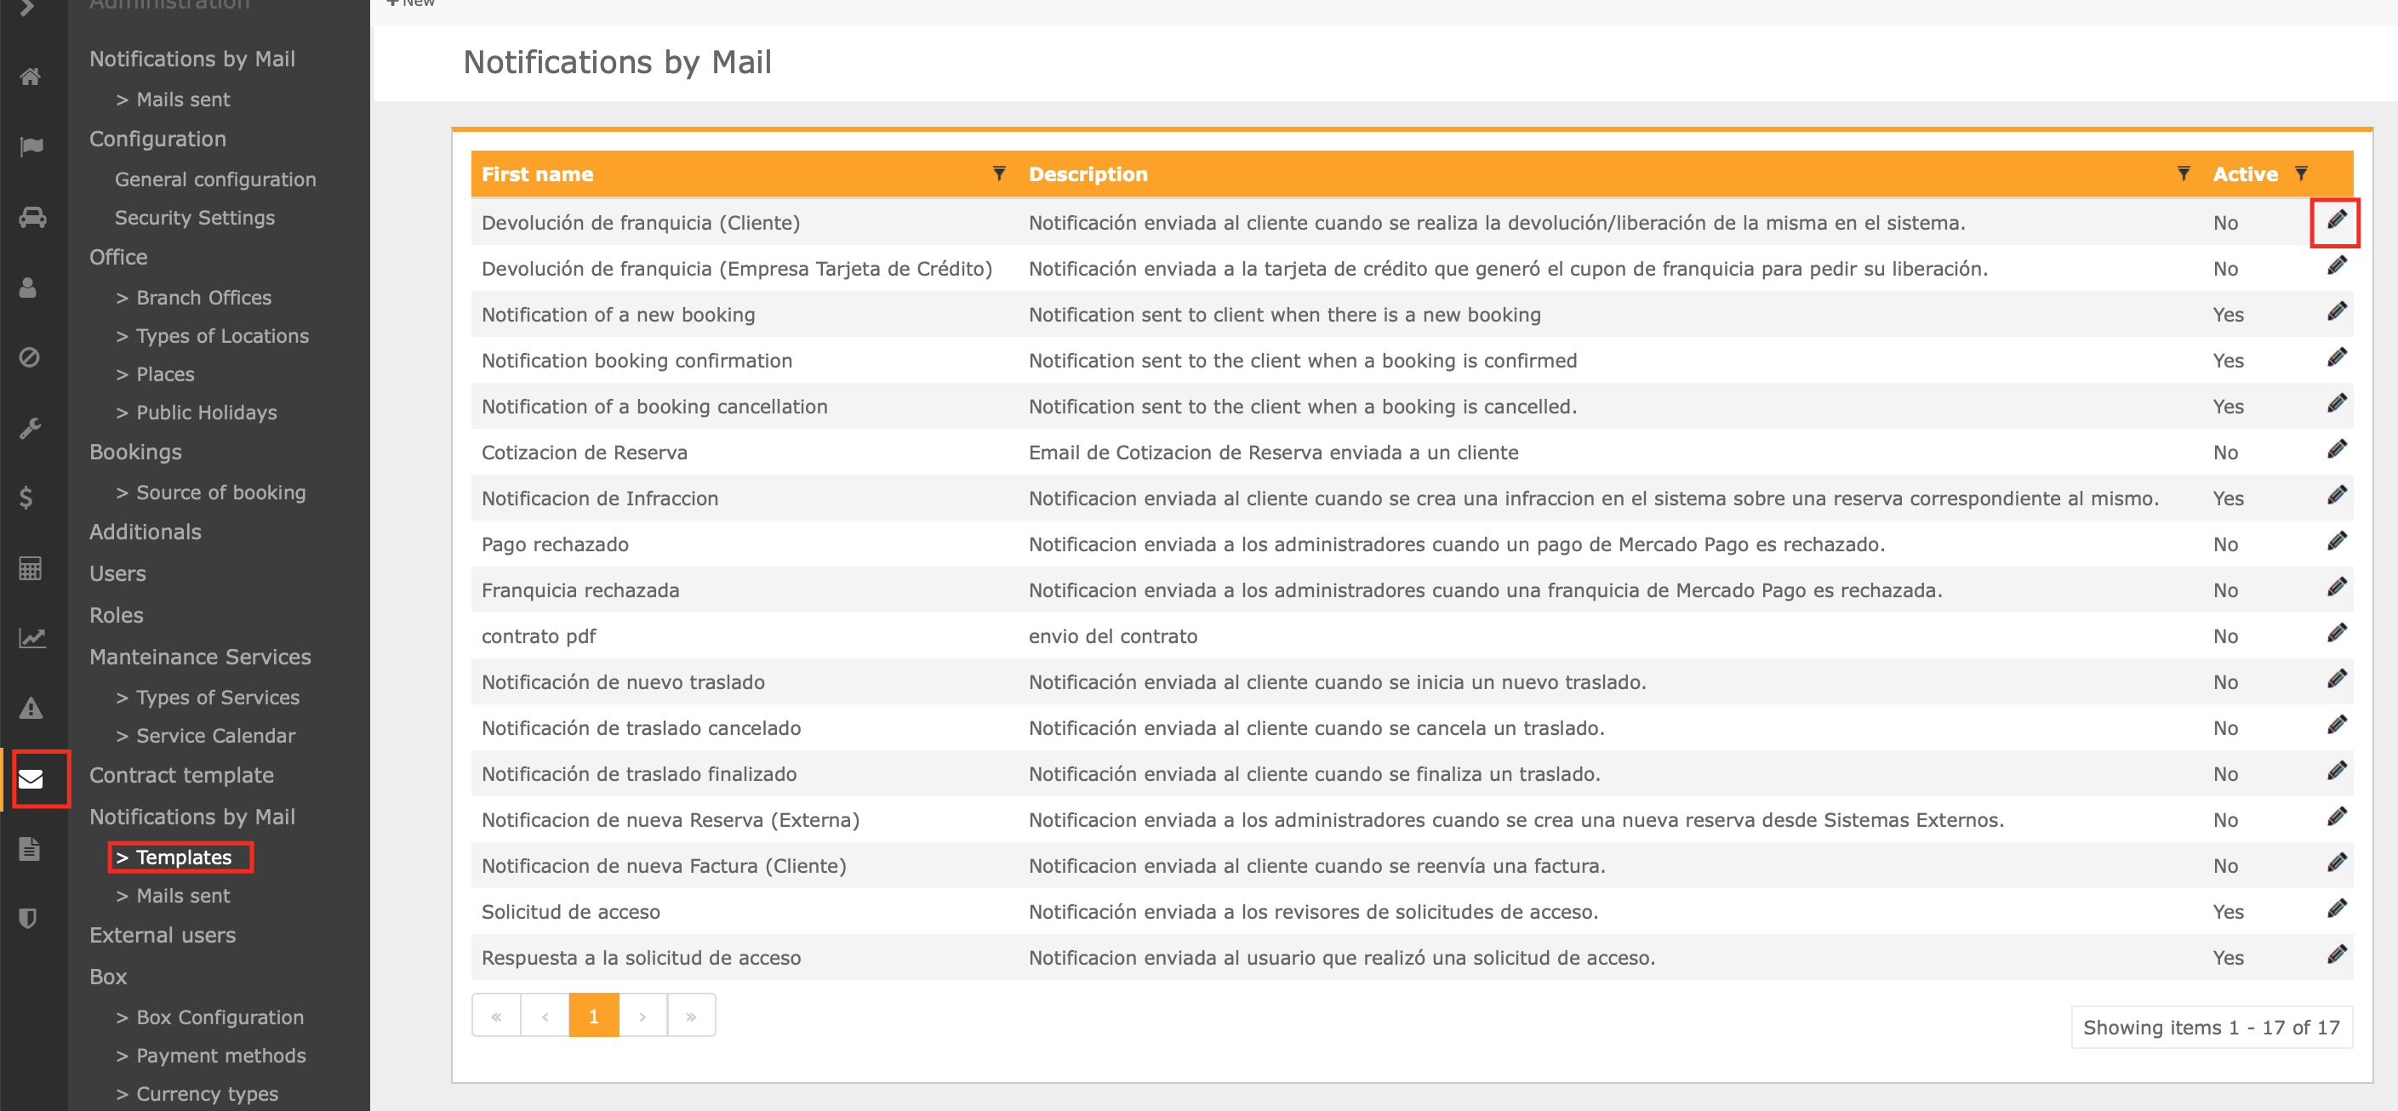Open Places menu item
Image resolution: width=2398 pixels, height=1111 pixels.
(x=156, y=374)
